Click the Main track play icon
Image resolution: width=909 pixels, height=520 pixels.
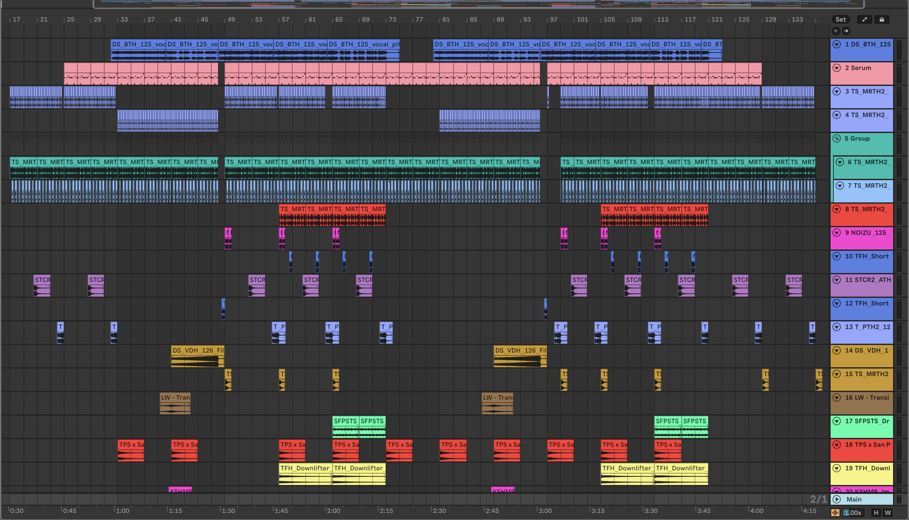point(837,499)
